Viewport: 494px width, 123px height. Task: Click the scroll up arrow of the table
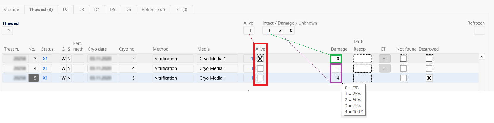[x=482, y=57]
